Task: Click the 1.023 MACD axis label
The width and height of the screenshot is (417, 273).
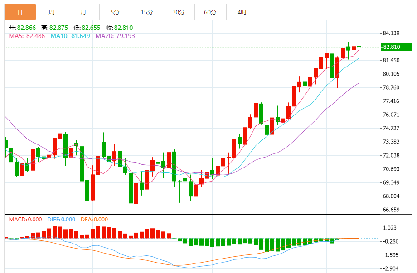Action: click(390, 228)
